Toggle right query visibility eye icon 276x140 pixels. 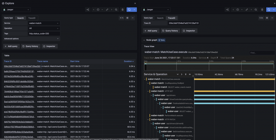[x=267, y=18]
